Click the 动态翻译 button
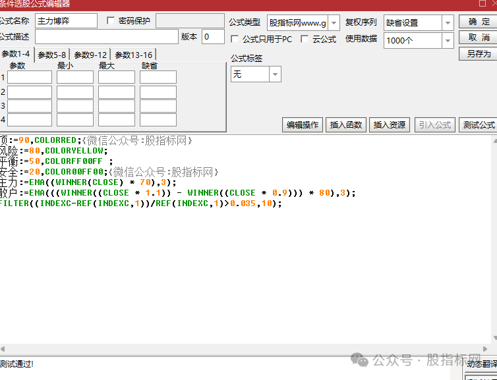This screenshot has width=497, height=380. tap(482, 364)
